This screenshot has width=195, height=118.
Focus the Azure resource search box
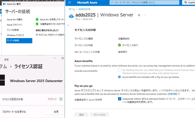pyautogui.click(x=144, y=2)
